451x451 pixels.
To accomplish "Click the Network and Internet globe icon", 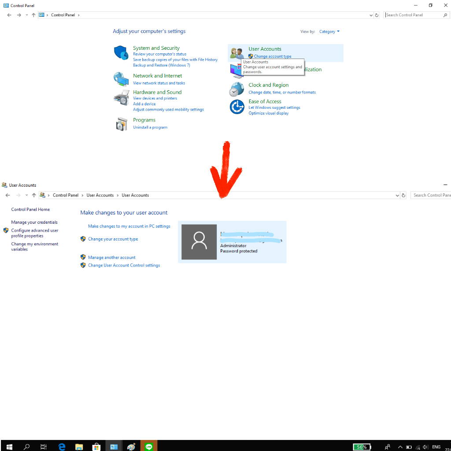I will 121,79.
